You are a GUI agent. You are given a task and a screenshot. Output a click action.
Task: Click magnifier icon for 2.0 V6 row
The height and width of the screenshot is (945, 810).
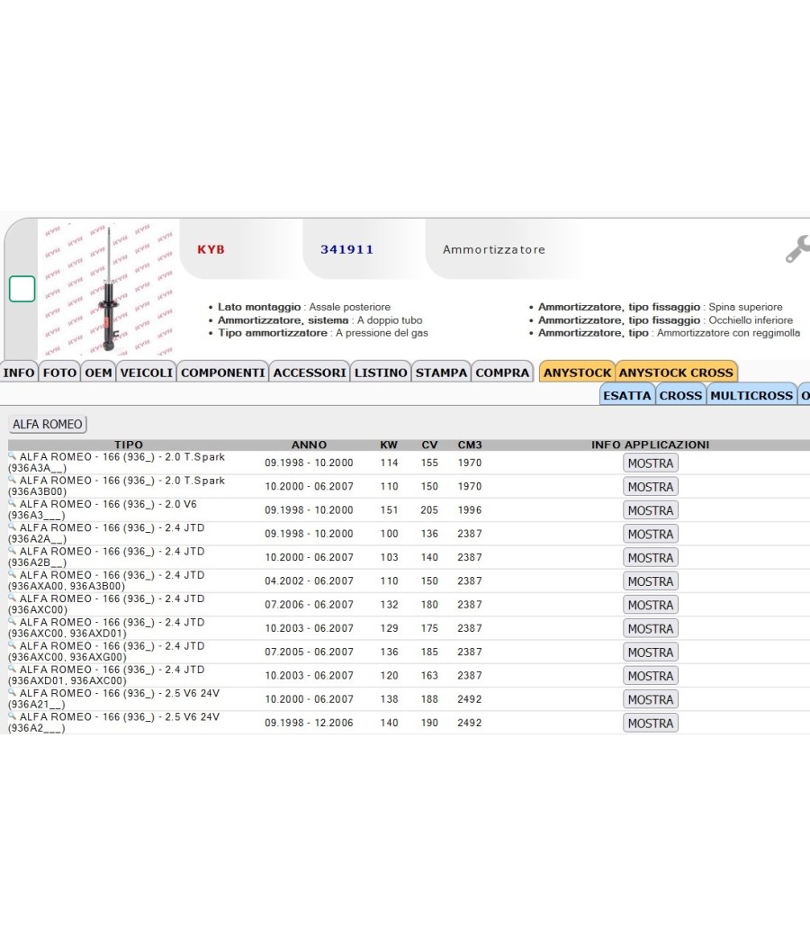click(12, 502)
